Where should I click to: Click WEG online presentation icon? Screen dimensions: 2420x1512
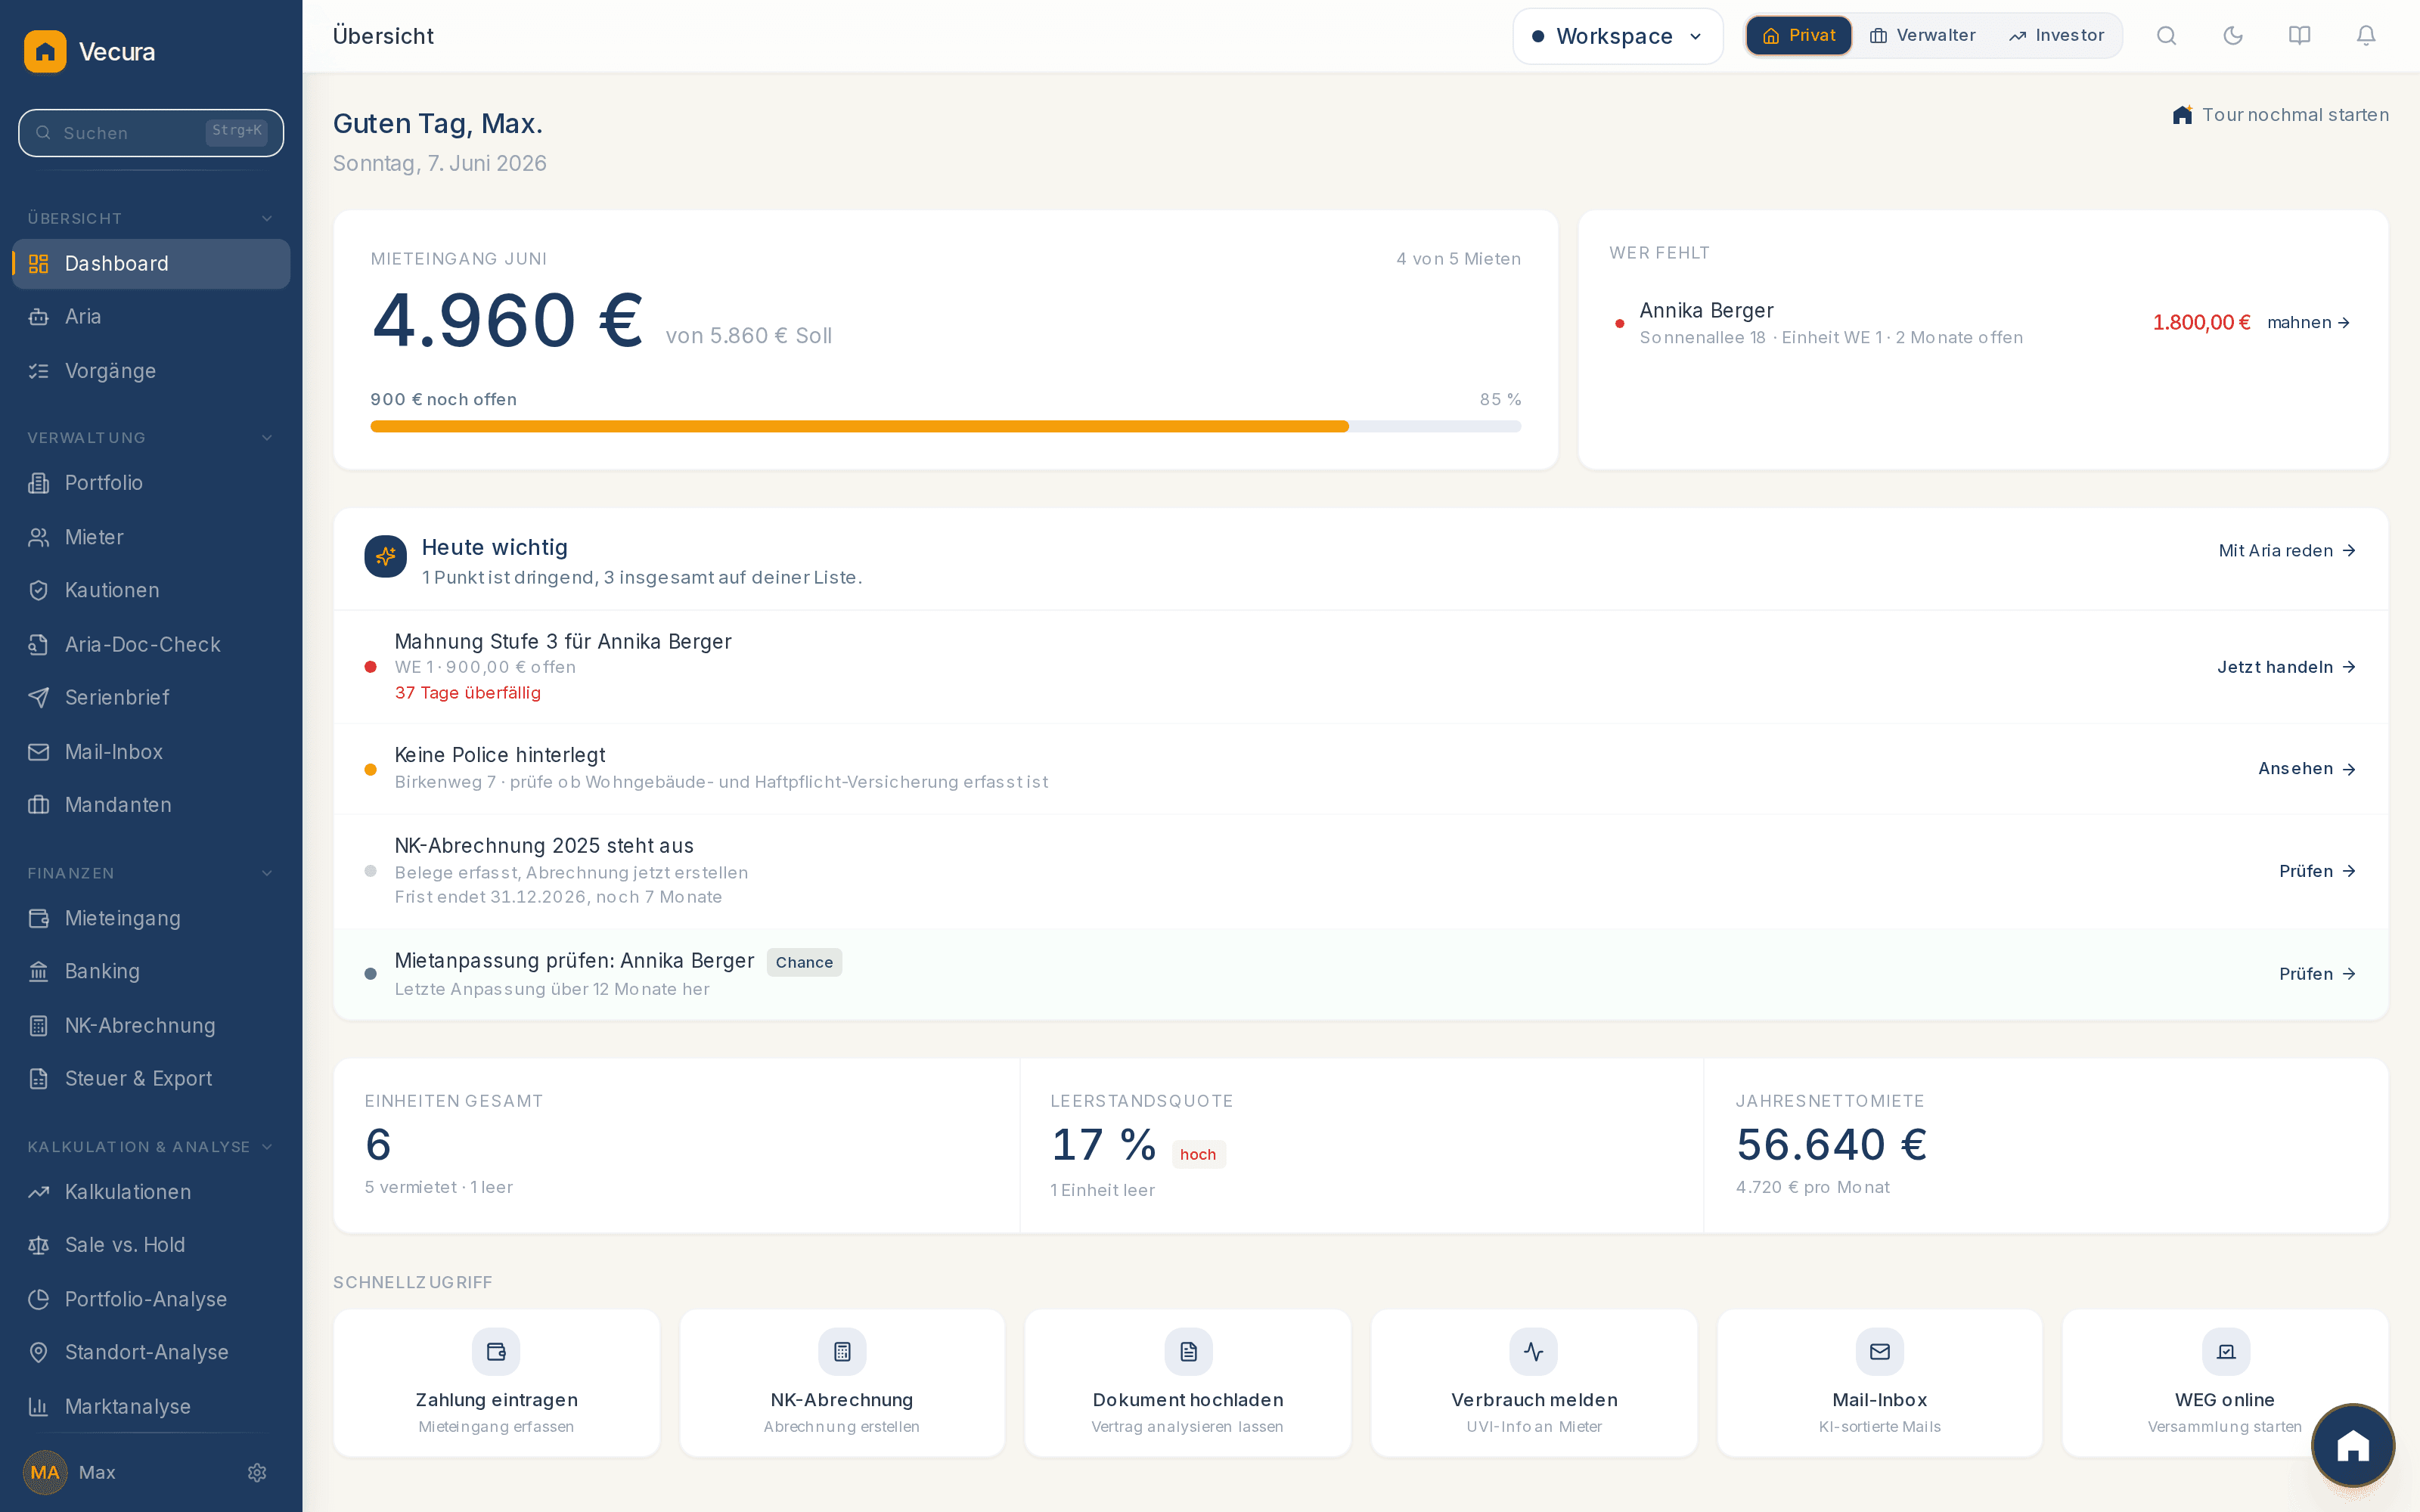coord(2226,1352)
